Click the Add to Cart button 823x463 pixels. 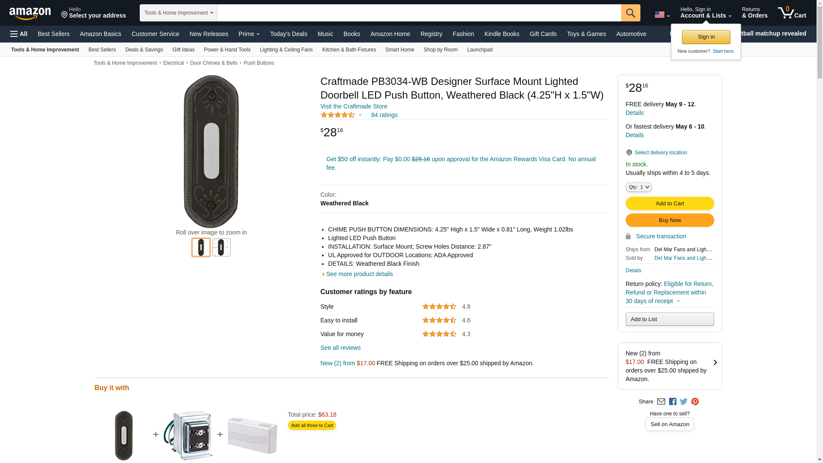tap(670, 204)
